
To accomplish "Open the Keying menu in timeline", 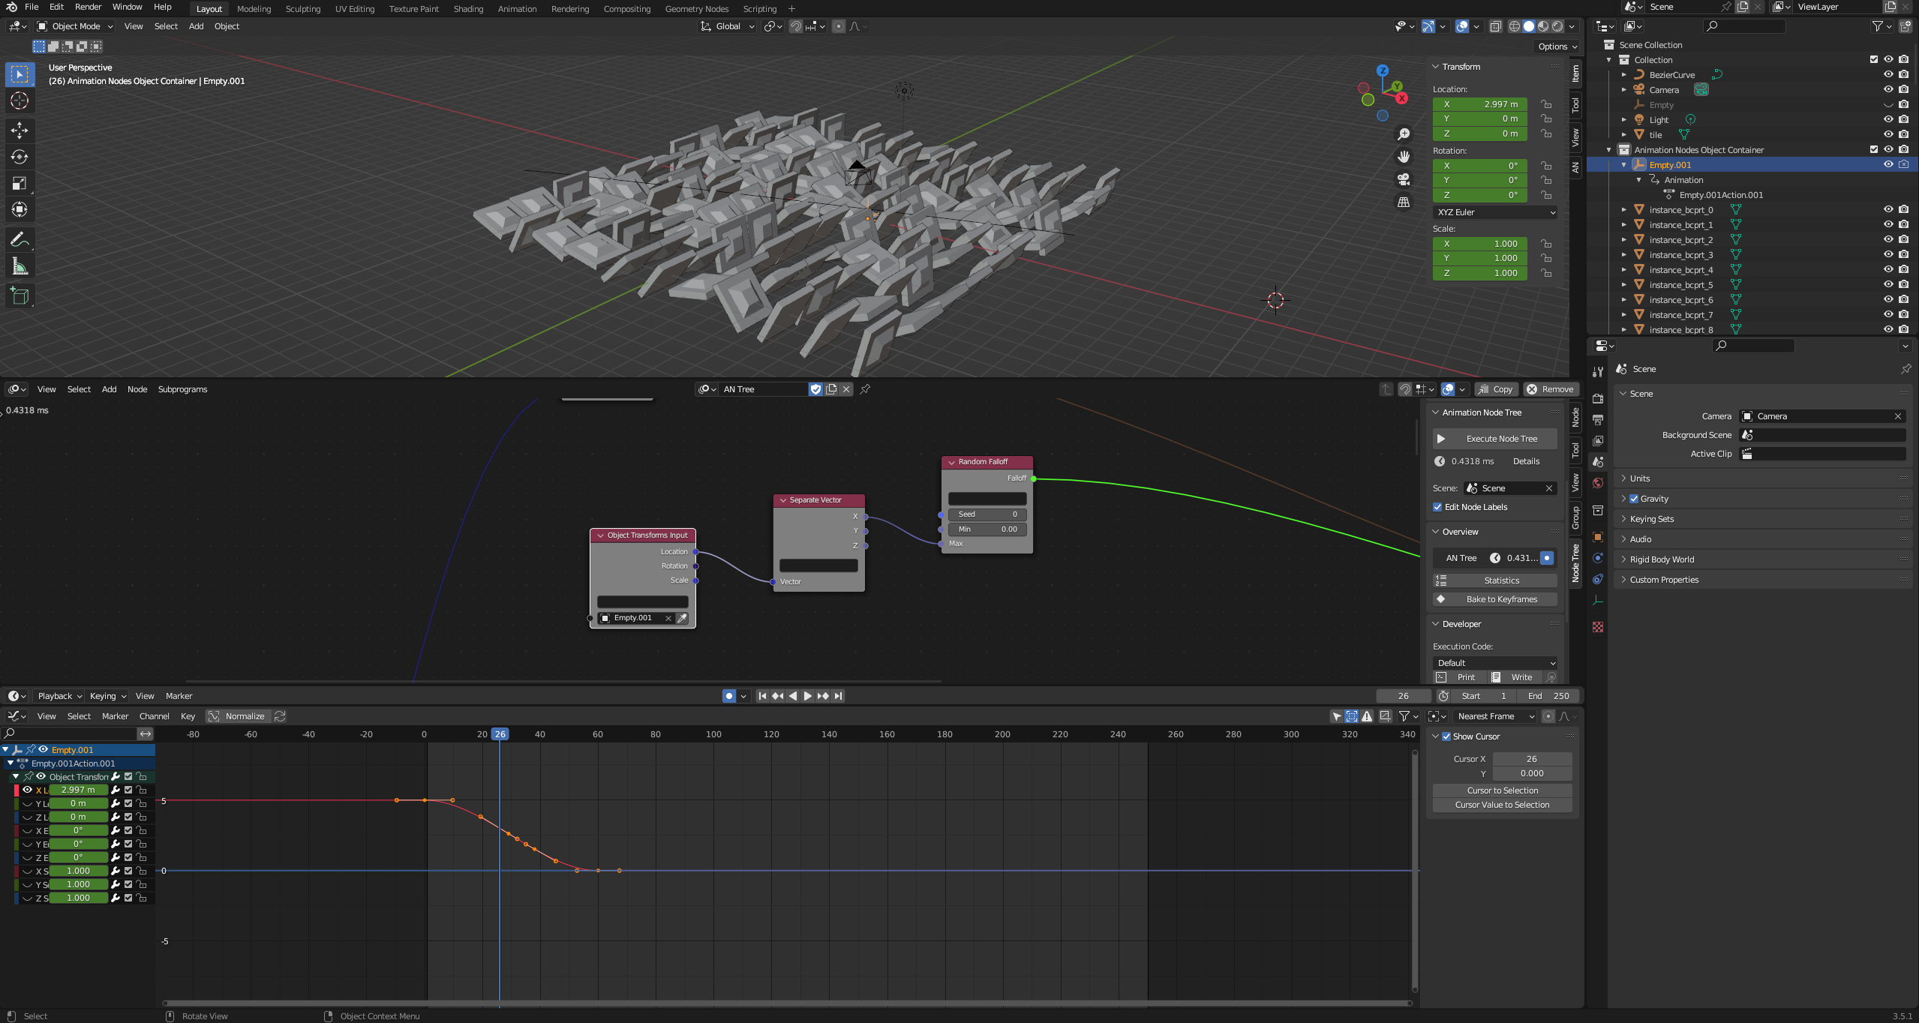I will click(107, 696).
